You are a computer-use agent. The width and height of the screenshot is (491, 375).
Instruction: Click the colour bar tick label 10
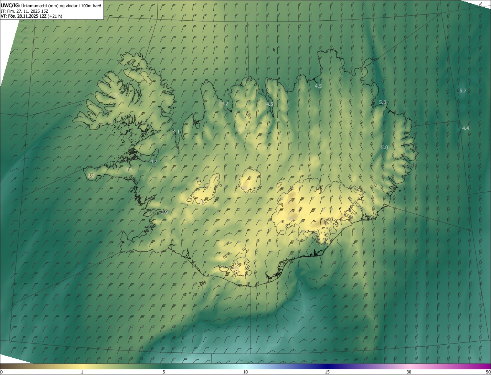point(245,372)
